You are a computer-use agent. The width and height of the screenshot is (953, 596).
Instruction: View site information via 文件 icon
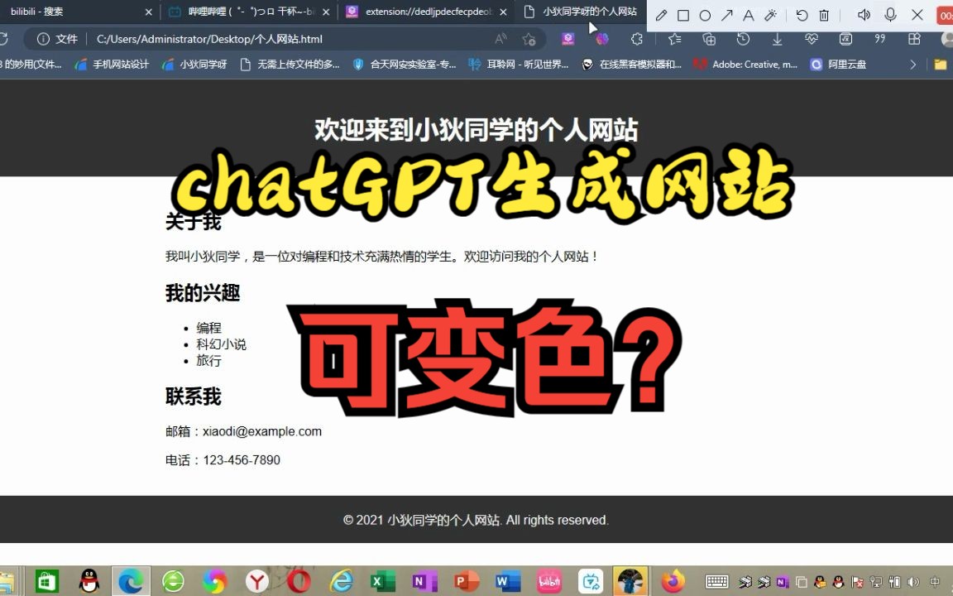[x=57, y=39]
